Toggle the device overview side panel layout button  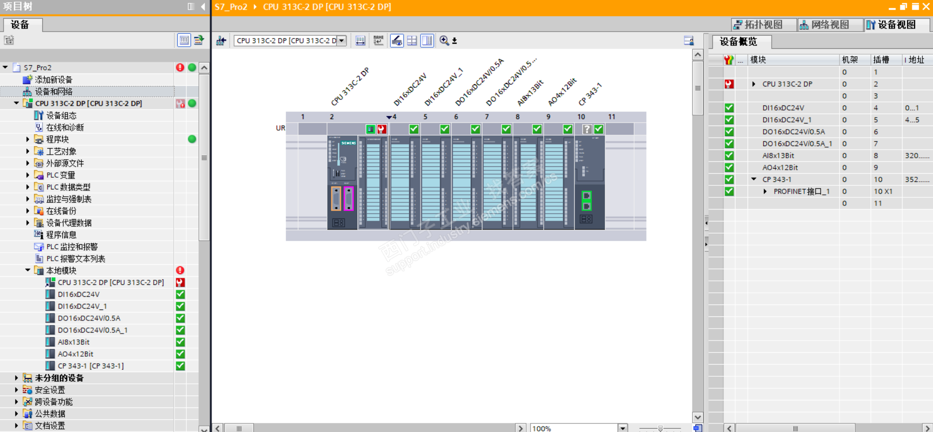coord(428,41)
